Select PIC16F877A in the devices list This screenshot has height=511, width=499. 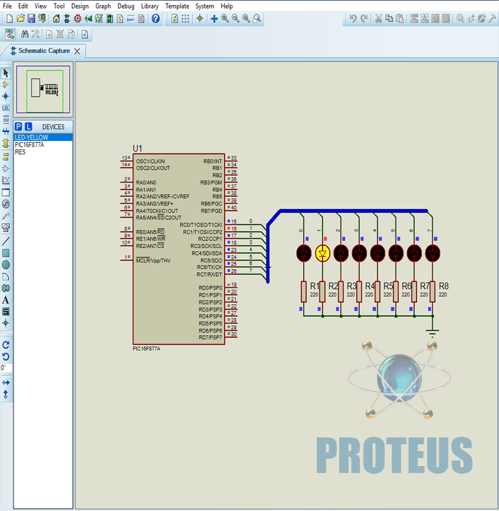coord(29,145)
